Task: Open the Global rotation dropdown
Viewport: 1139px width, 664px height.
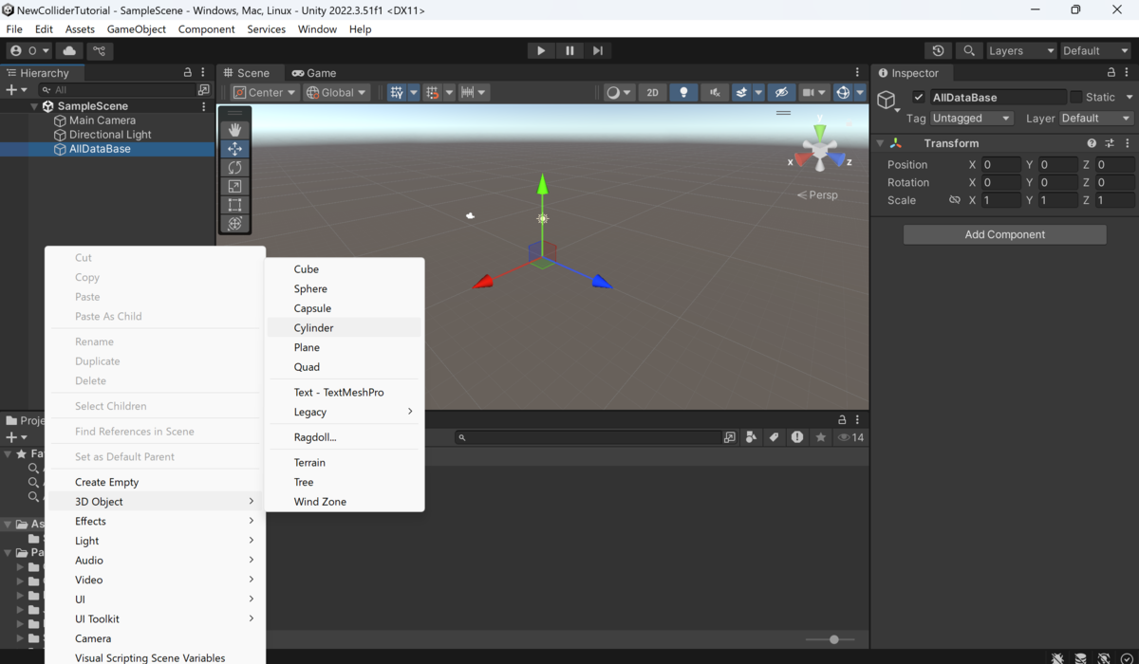Action: tap(337, 92)
